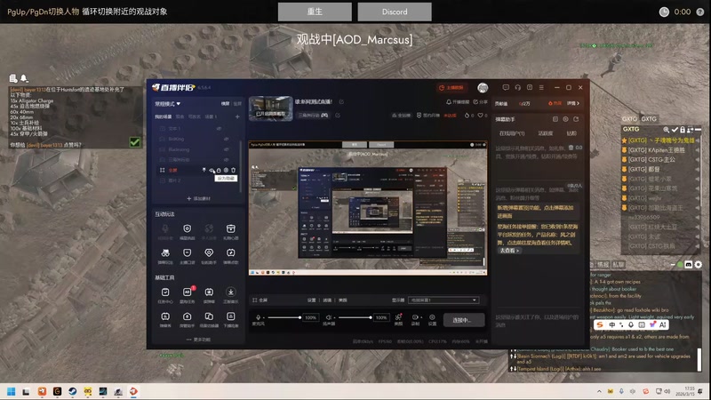
Task: Switch to the 钻粉 tab
Action: [571, 133]
